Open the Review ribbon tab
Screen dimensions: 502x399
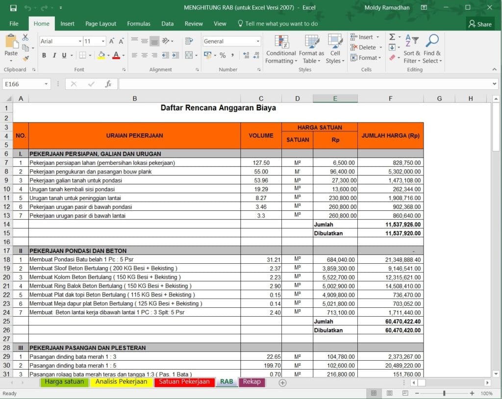click(194, 23)
